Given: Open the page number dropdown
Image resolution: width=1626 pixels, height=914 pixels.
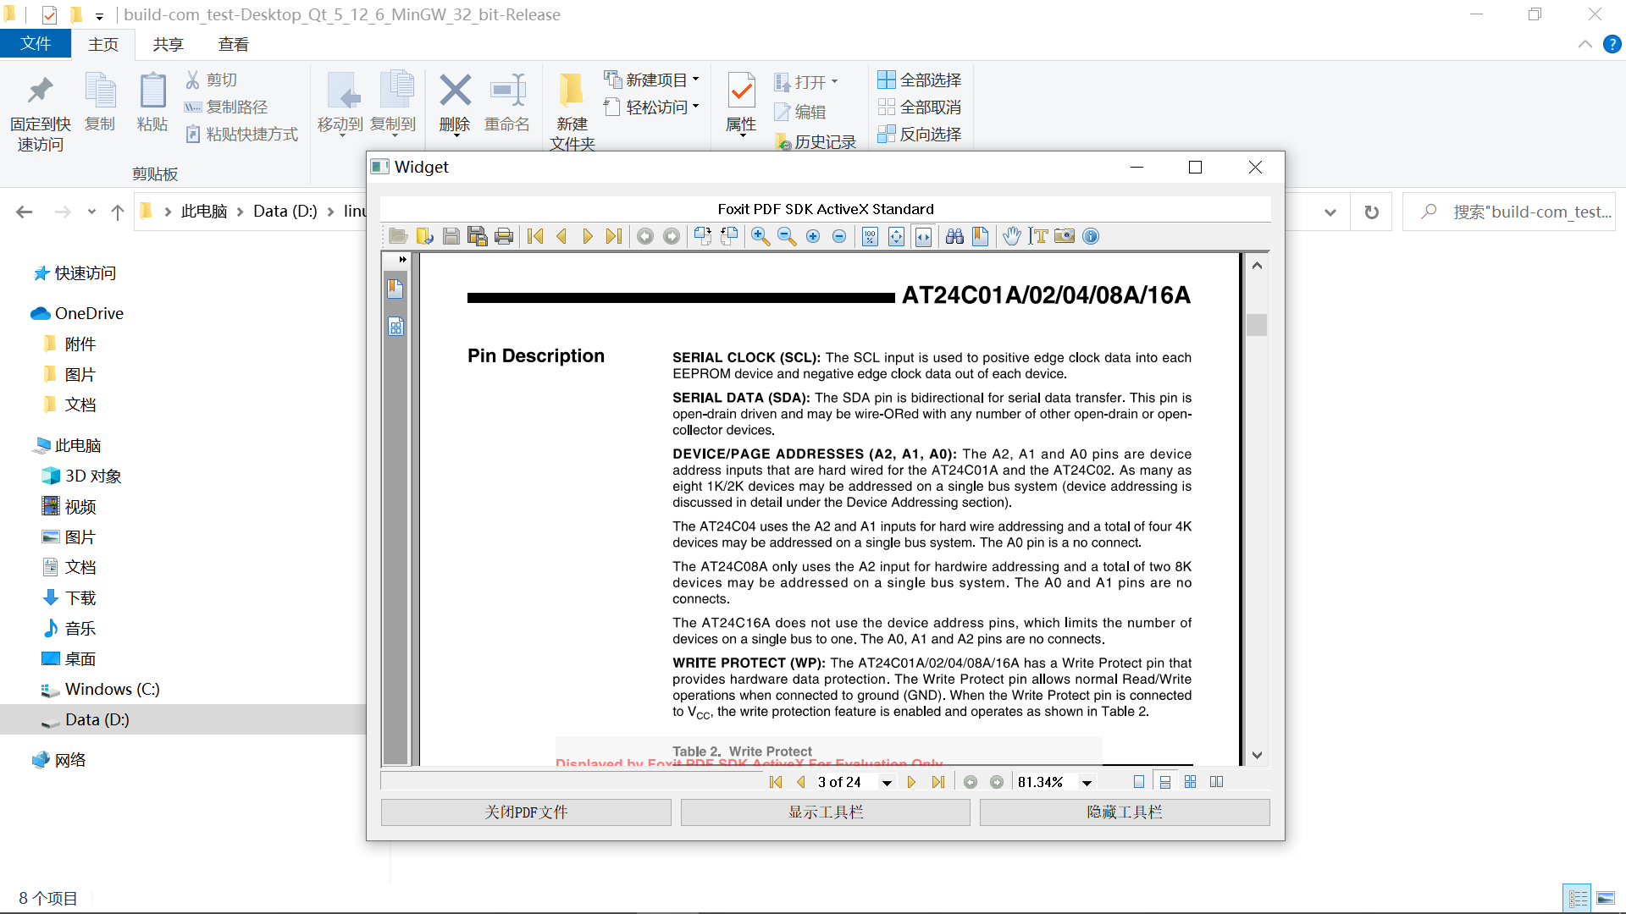Looking at the screenshot, I should click(x=887, y=783).
